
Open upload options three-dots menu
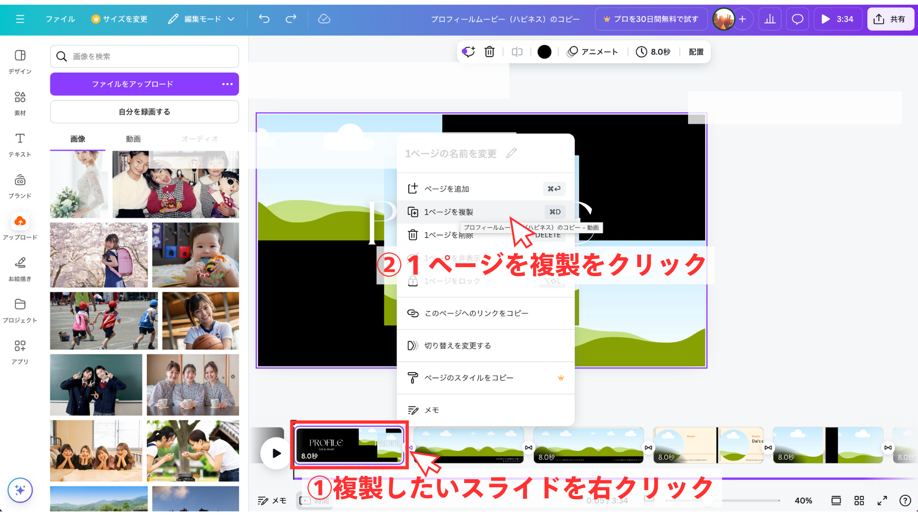[x=227, y=84]
